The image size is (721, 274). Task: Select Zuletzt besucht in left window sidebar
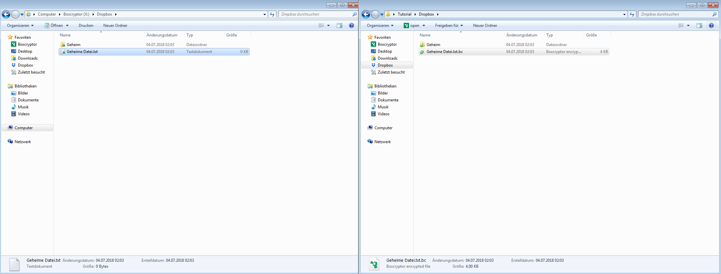pos(31,72)
